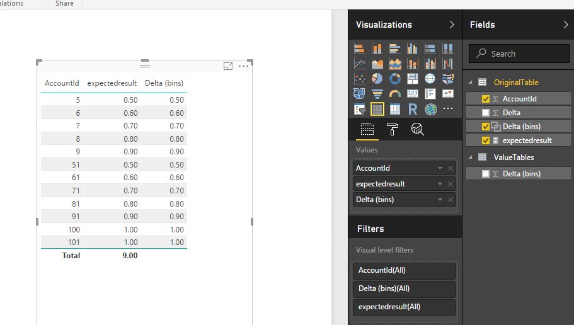Select the Multi-row card visualization
The image size is (574, 325).
tap(430, 94)
